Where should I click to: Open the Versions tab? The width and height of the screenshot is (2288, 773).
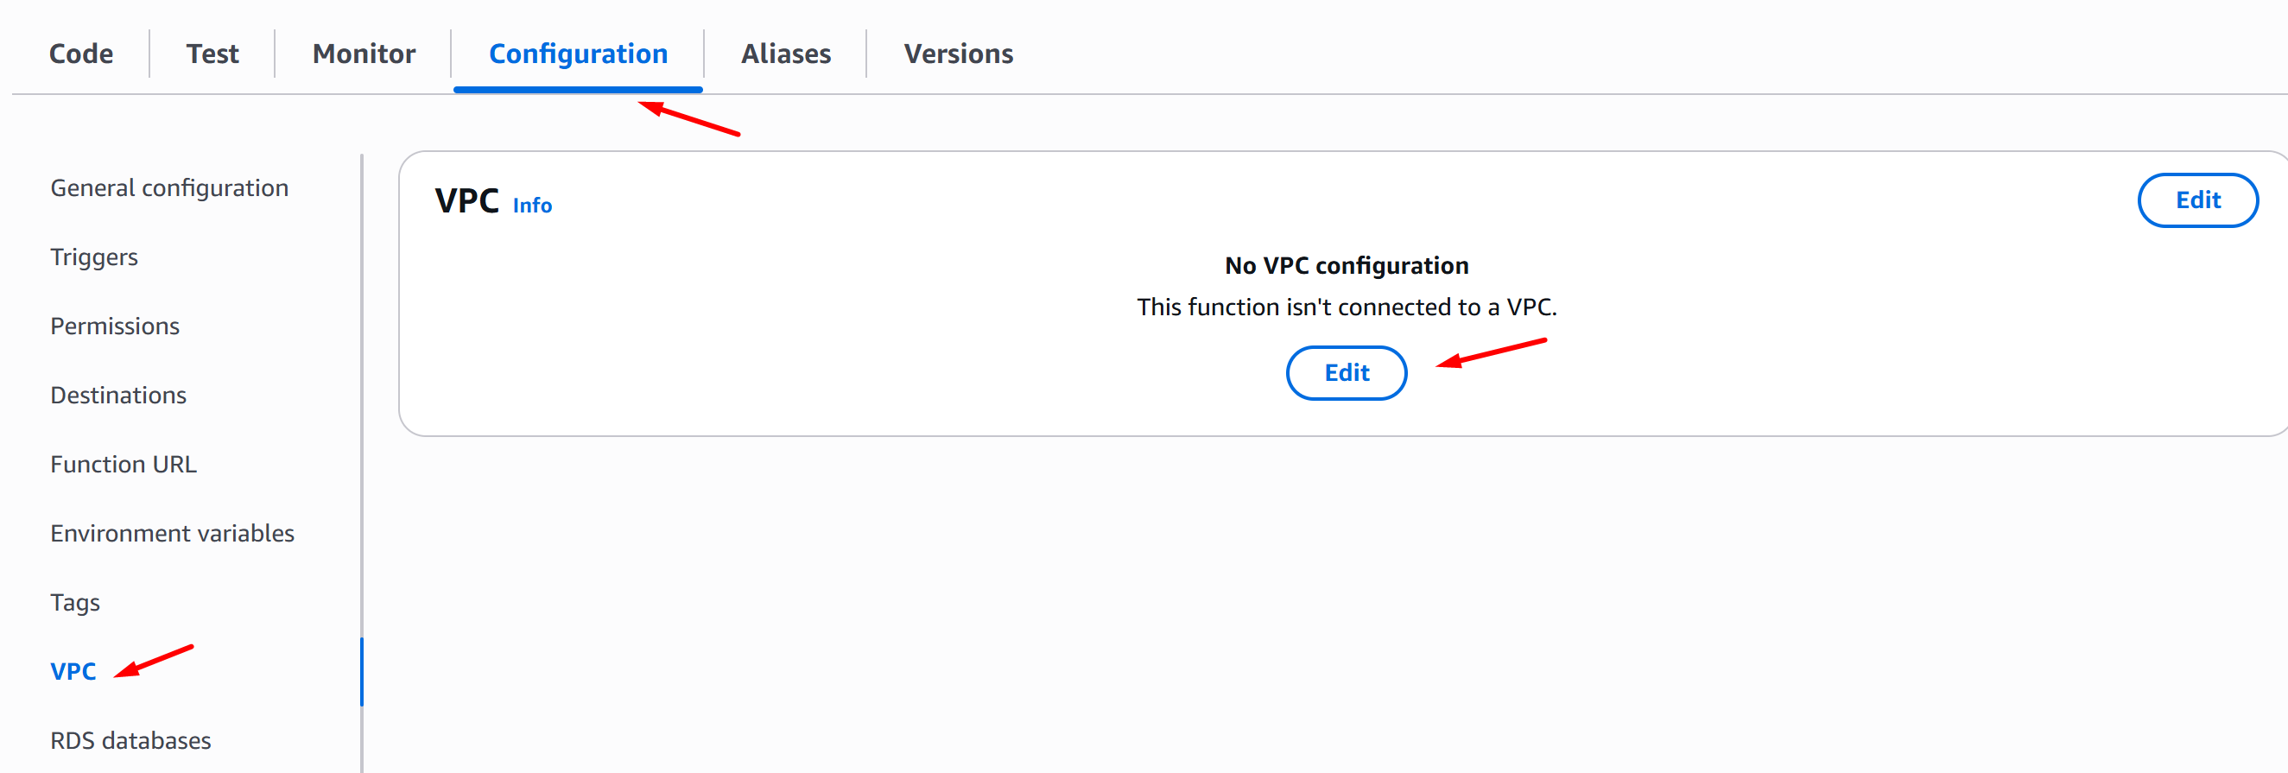[x=959, y=54]
